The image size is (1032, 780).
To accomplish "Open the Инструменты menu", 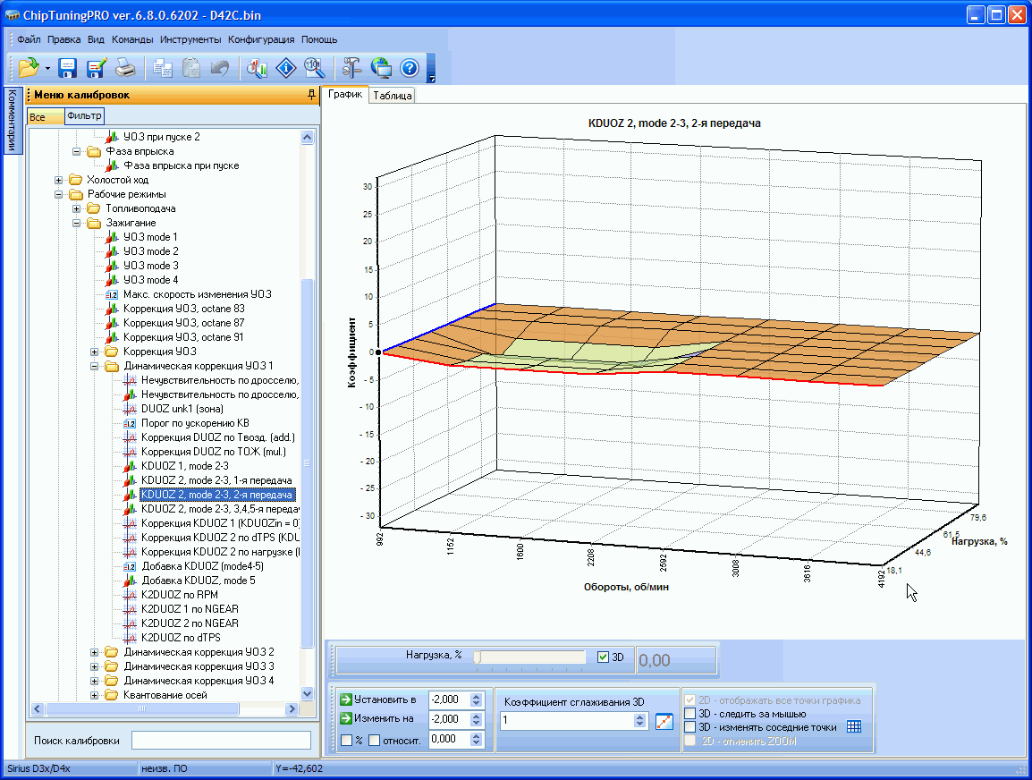I will tap(190, 39).
